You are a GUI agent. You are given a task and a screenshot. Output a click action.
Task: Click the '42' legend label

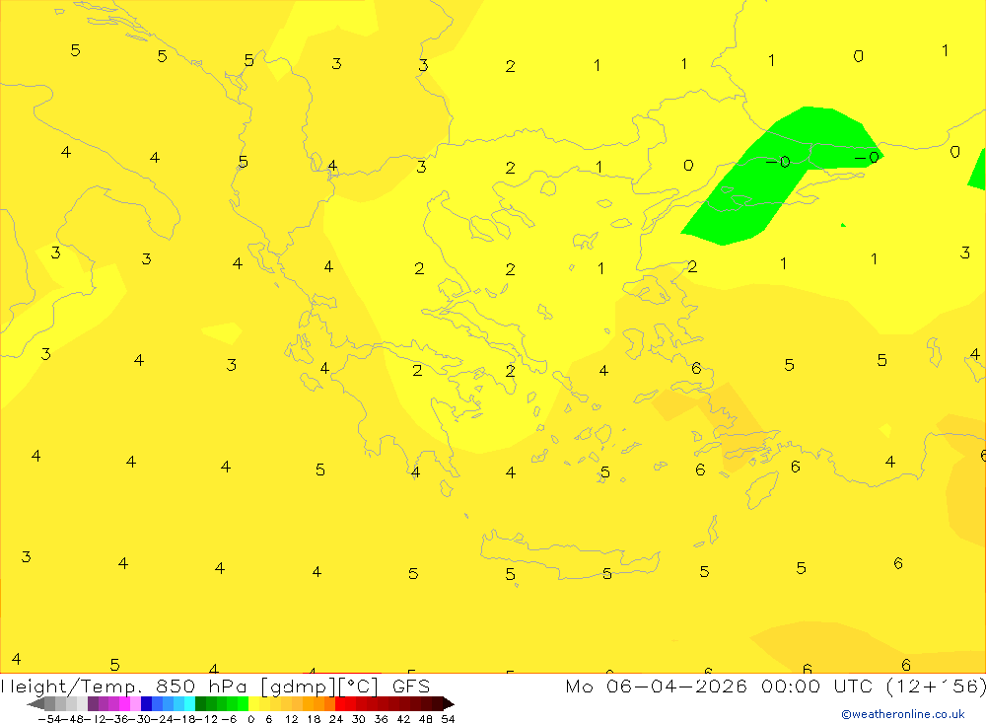403,719
